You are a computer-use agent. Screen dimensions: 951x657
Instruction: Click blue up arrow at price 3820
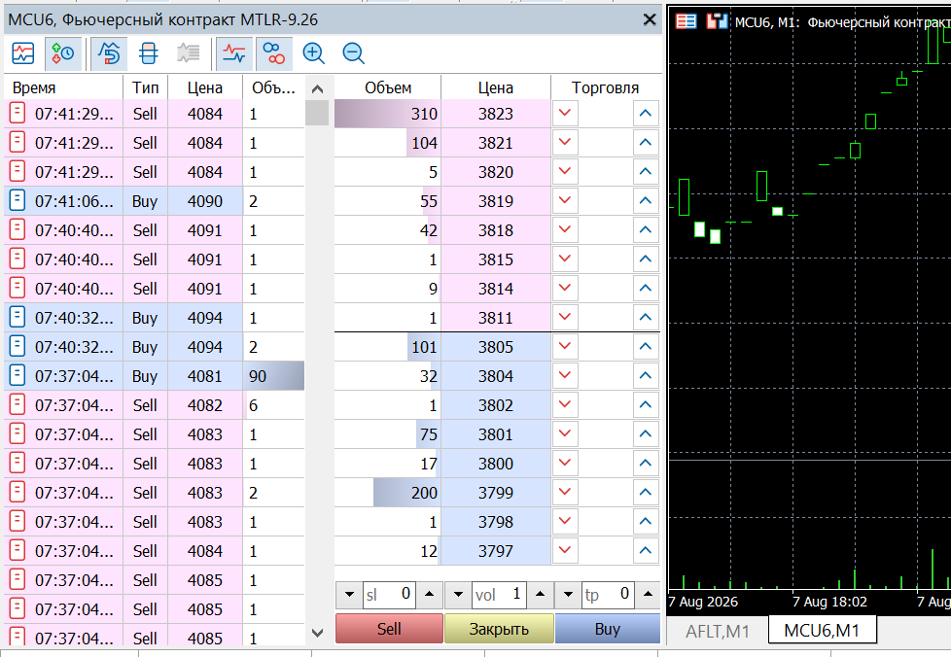(x=646, y=171)
